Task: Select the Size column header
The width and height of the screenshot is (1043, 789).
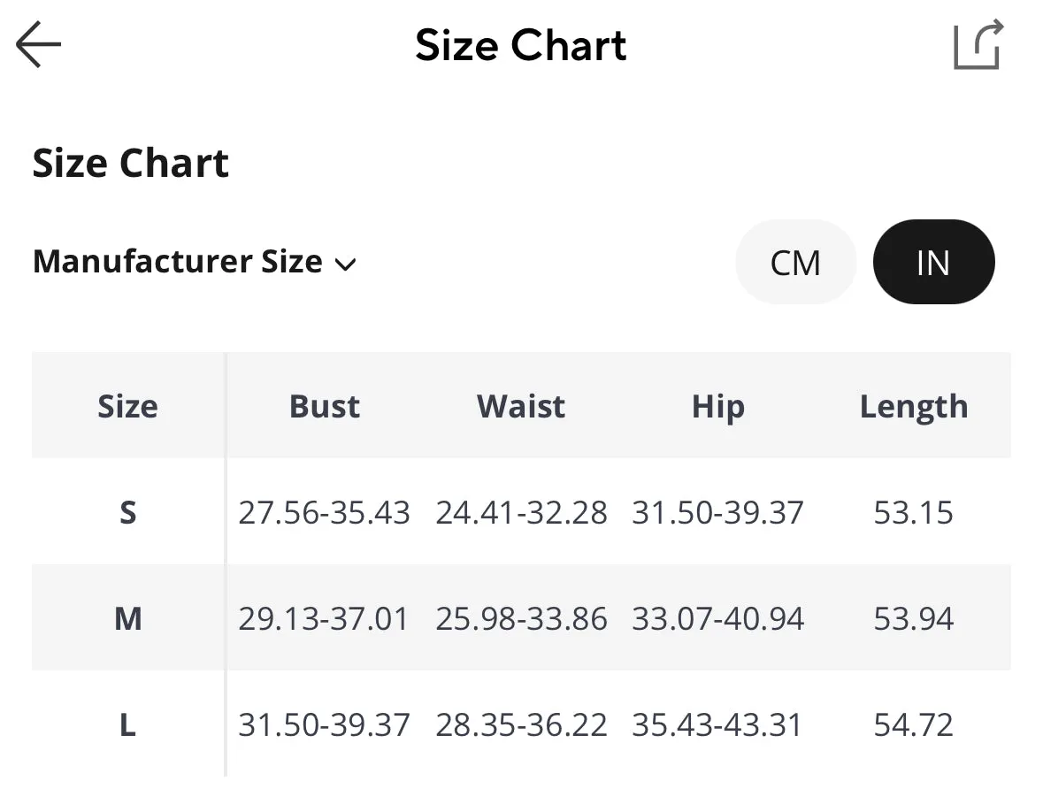Action: click(x=127, y=406)
